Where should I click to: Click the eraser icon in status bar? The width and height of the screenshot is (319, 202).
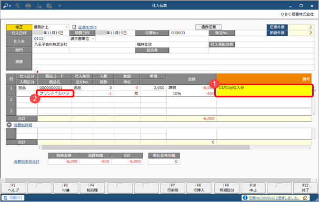click(305, 198)
